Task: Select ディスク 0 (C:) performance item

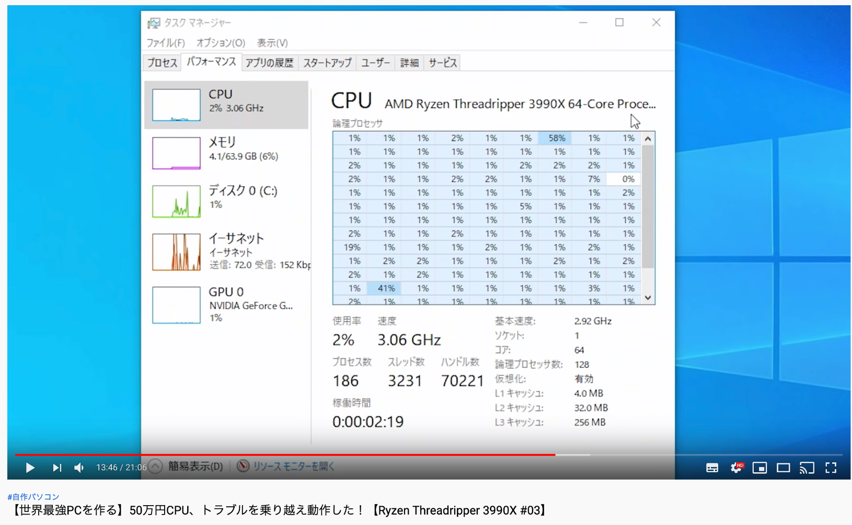Action: click(x=226, y=201)
